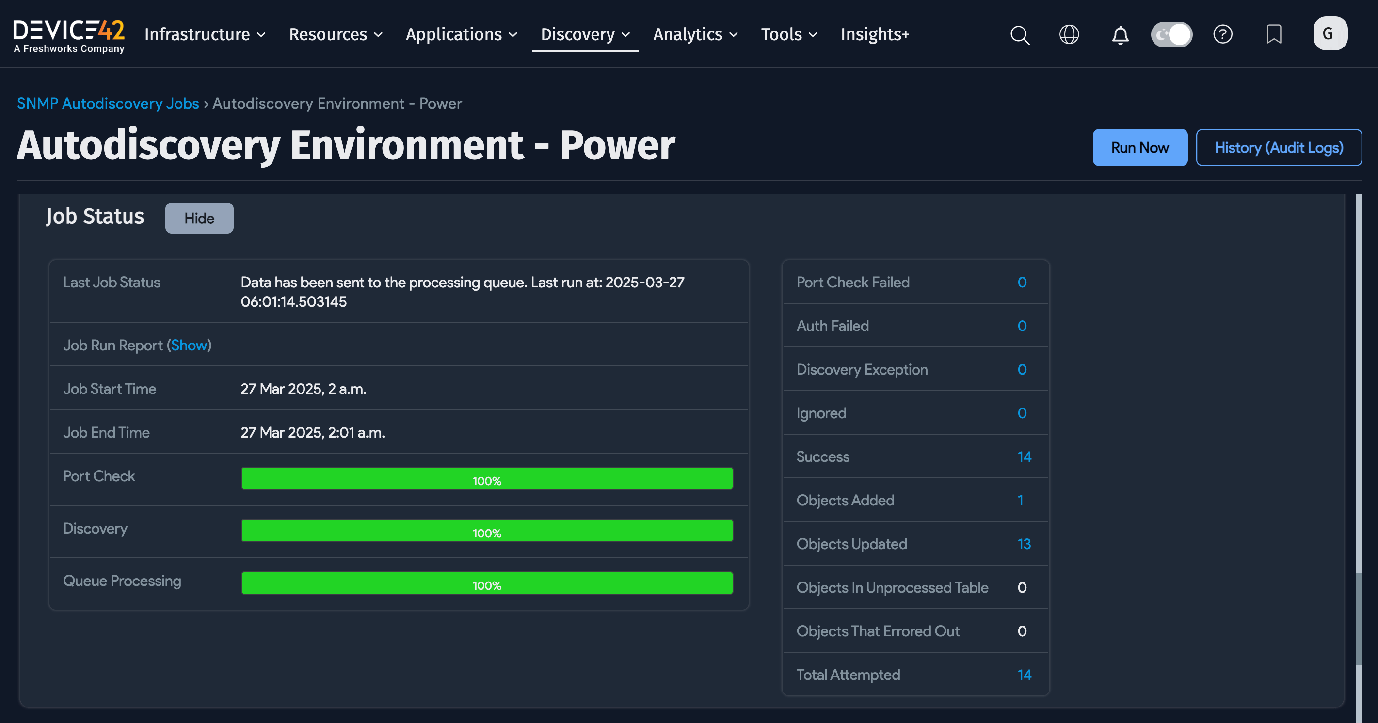Screen dimensions: 1378x723
Task: Open the globe language icon
Action: [x=1069, y=35]
